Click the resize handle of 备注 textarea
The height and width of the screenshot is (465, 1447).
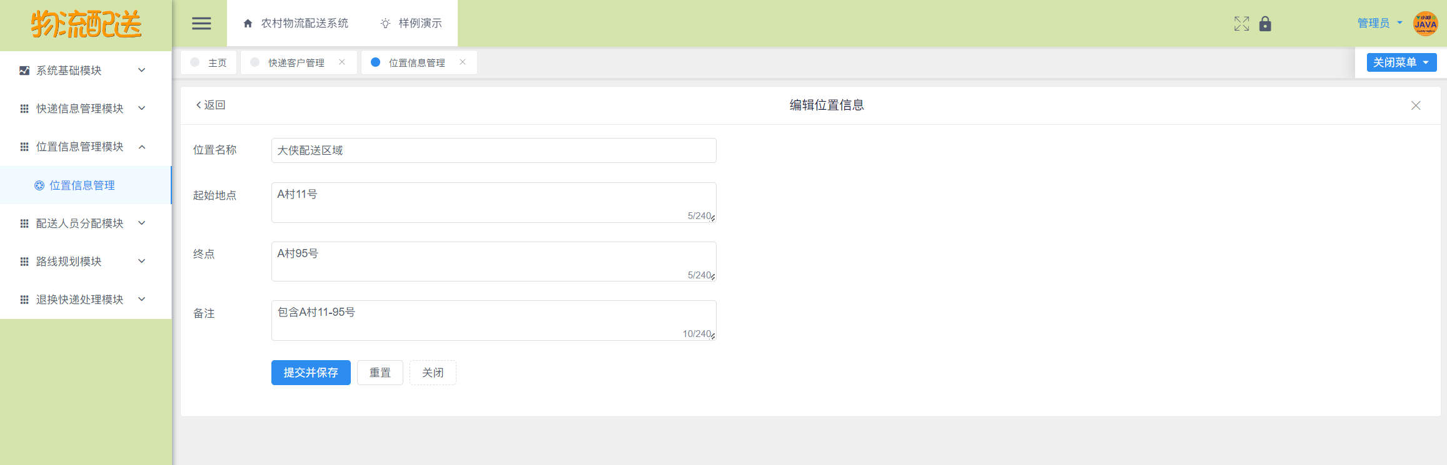click(713, 336)
